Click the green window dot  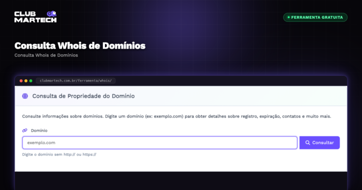[x=31, y=81]
